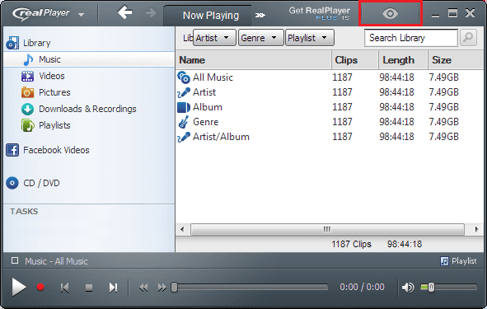Click the horizontal scrollbar thumb
The width and height of the screenshot is (487, 309).
(x=327, y=230)
